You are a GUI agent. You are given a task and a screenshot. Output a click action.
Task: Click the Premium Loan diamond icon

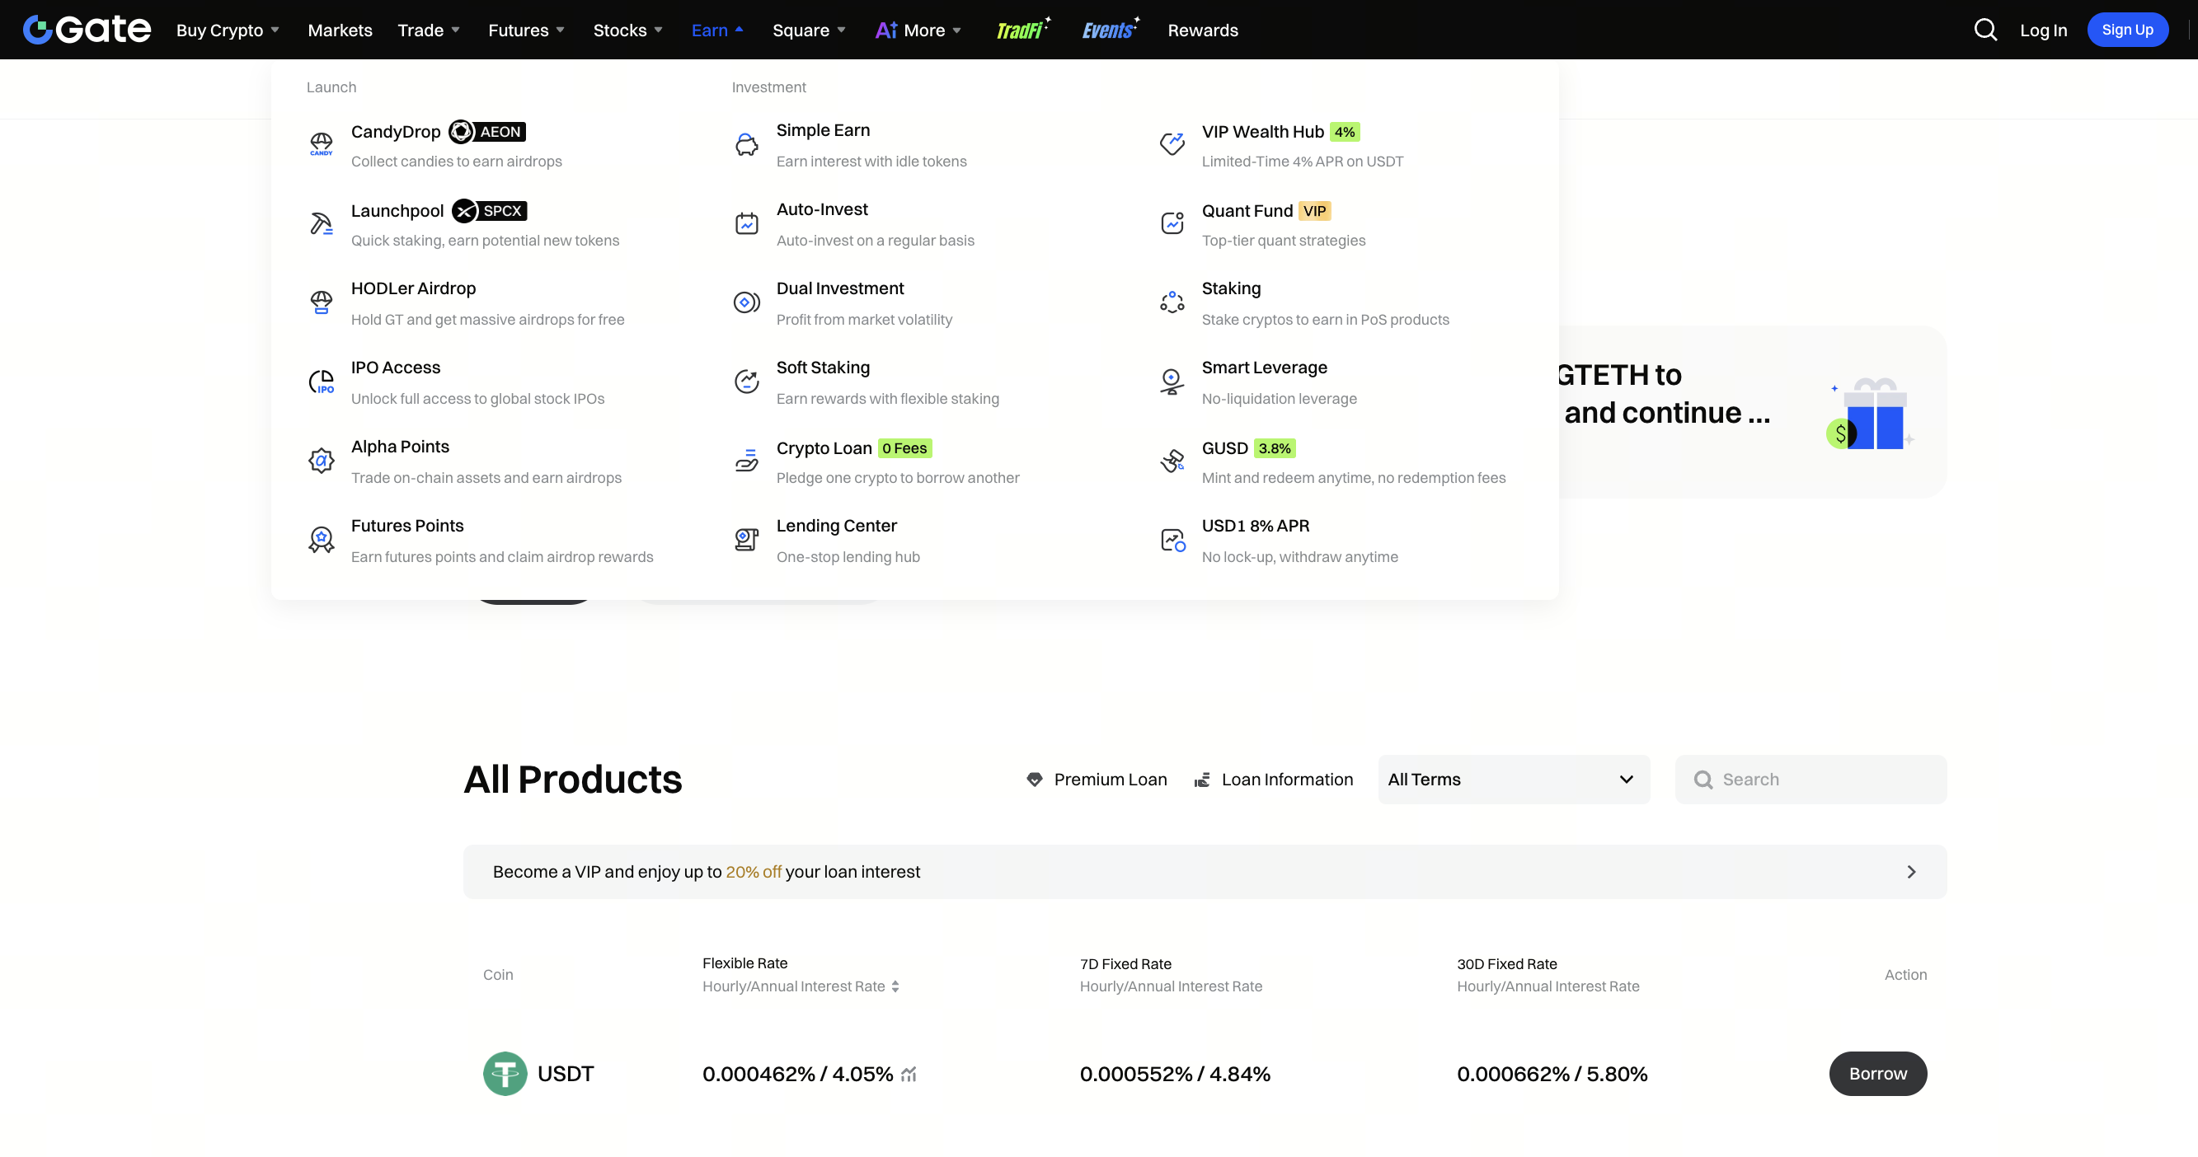coord(1034,780)
